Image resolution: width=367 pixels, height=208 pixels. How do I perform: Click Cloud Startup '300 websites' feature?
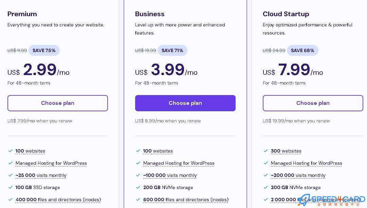286,151
